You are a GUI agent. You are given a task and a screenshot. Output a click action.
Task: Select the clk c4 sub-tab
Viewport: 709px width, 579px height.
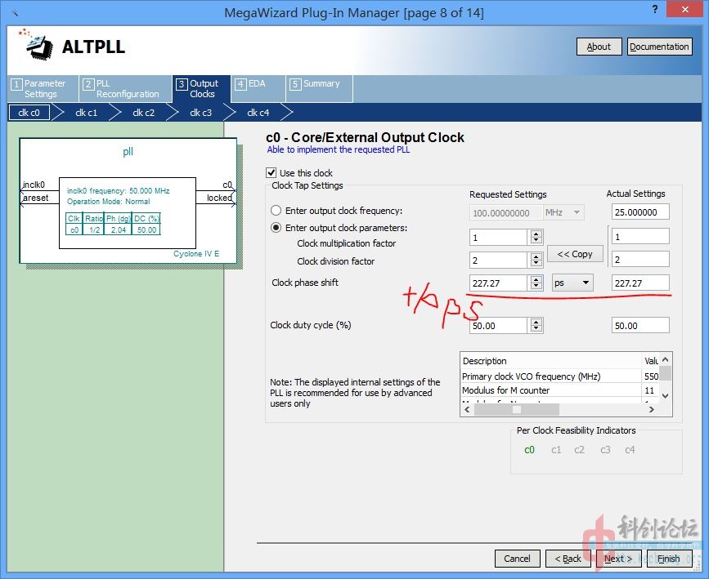[x=258, y=113]
